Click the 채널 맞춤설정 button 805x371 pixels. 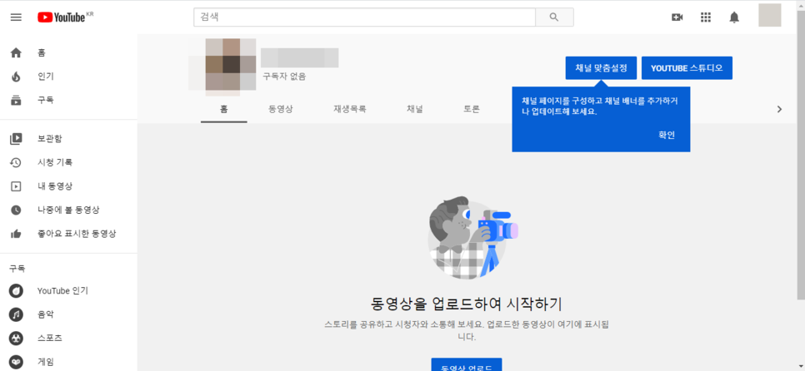tap(601, 67)
